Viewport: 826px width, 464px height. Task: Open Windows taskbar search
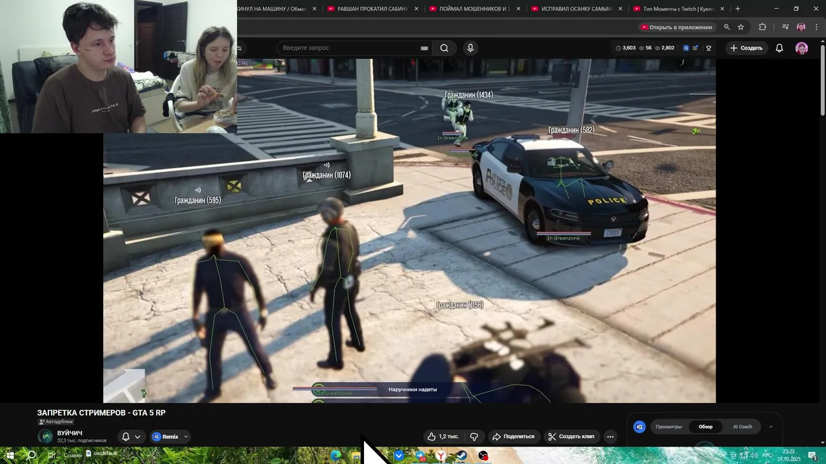(32, 456)
